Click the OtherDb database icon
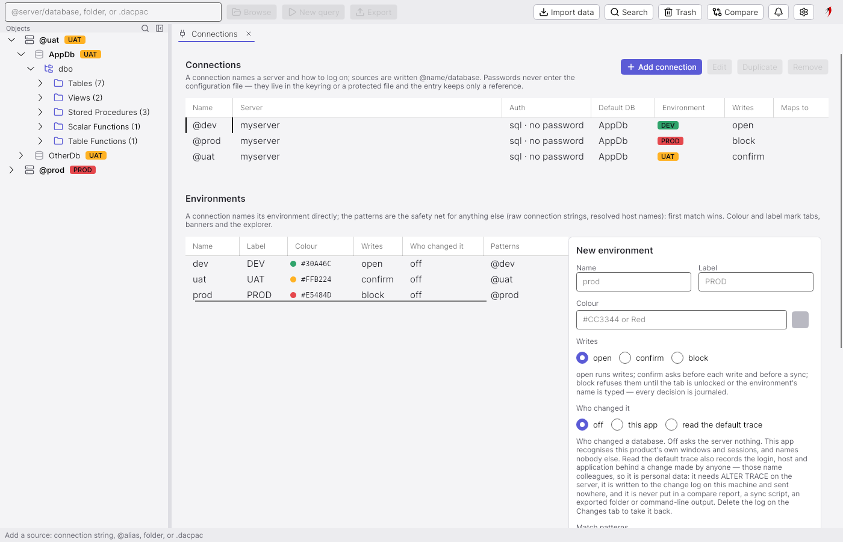 coord(39,155)
